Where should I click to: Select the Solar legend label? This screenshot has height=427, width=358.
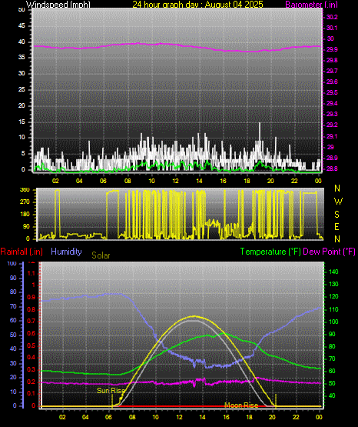(101, 255)
